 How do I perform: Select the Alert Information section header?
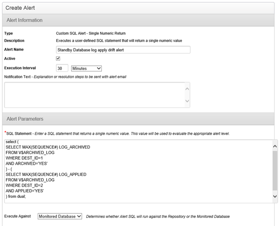click(25, 20)
